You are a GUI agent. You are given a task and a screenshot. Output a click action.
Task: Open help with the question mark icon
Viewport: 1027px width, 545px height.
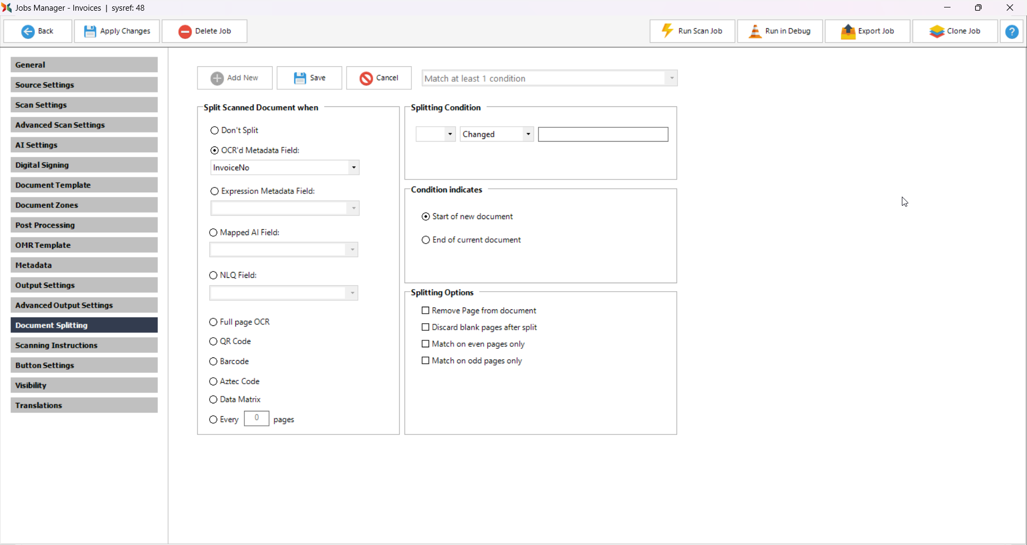1011,32
